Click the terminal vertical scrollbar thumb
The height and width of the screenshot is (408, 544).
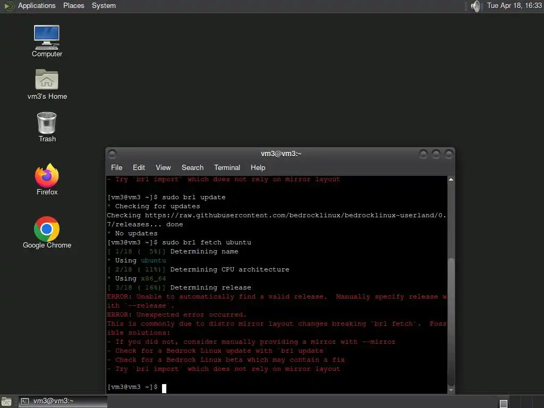point(451,321)
